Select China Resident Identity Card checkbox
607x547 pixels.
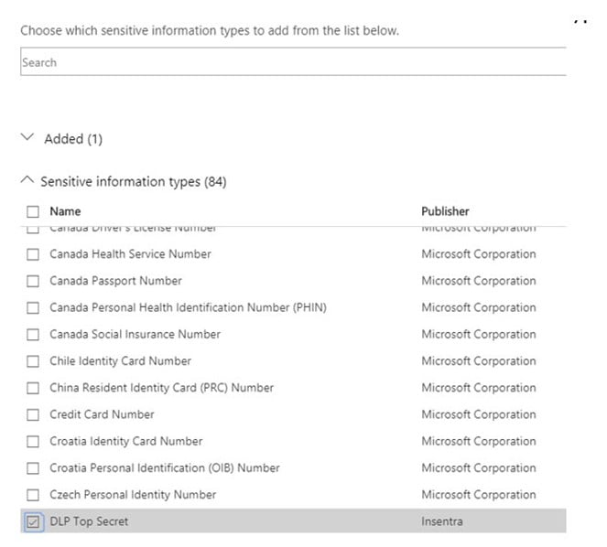(x=33, y=388)
